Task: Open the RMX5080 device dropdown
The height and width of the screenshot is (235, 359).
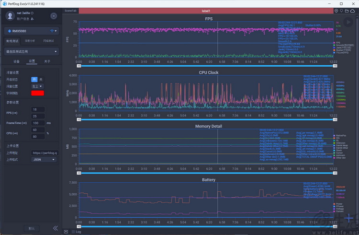Action: pos(32,31)
